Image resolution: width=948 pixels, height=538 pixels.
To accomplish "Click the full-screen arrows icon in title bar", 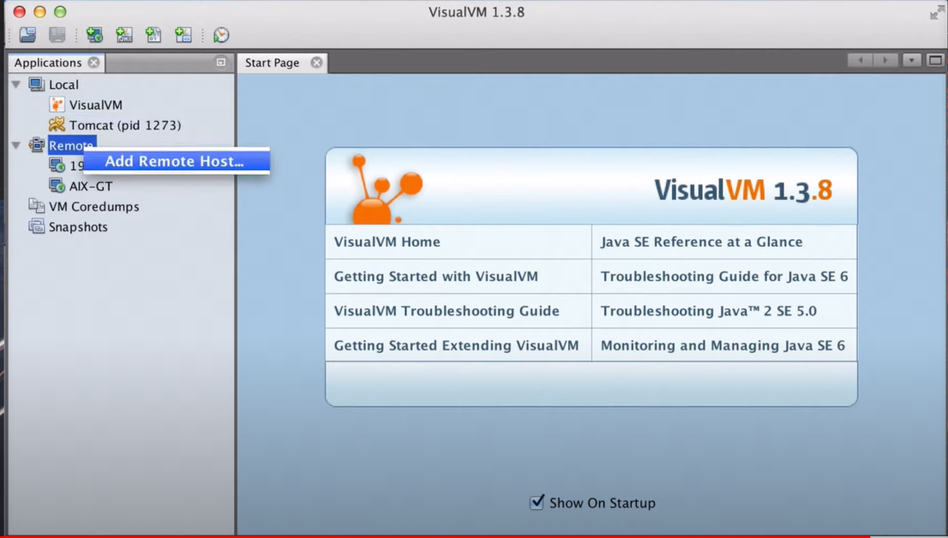I will point(937,13).
